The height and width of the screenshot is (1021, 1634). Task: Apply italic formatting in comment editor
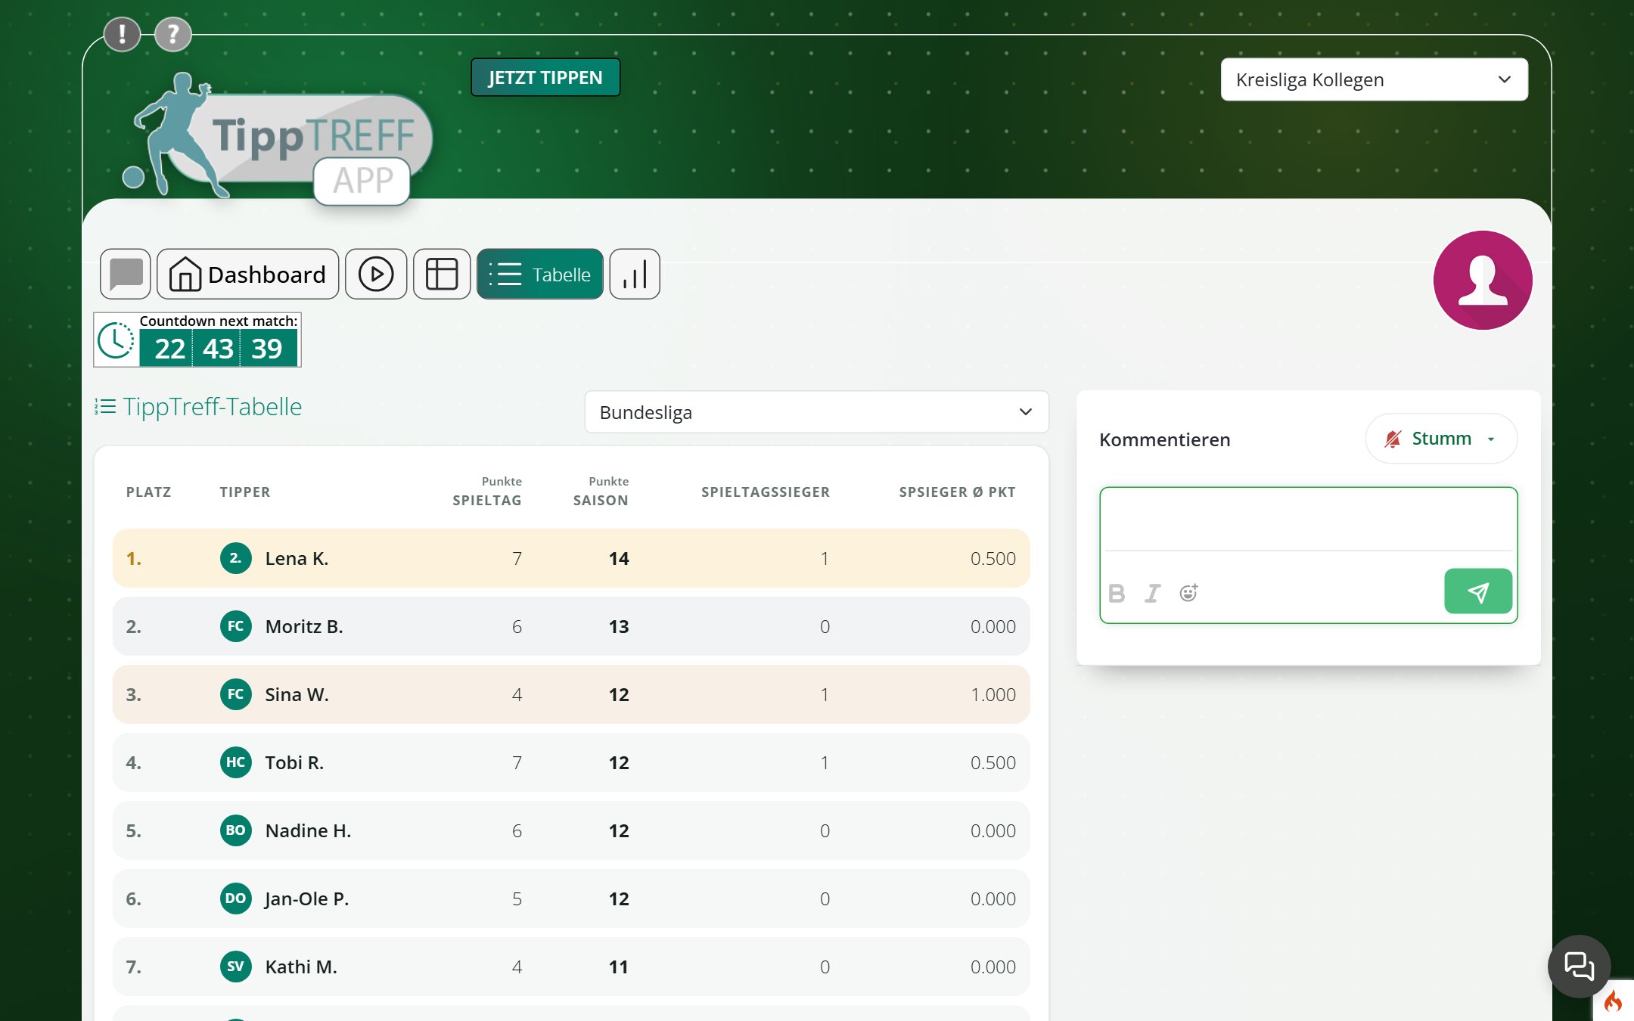click(x=1152, y=593)
